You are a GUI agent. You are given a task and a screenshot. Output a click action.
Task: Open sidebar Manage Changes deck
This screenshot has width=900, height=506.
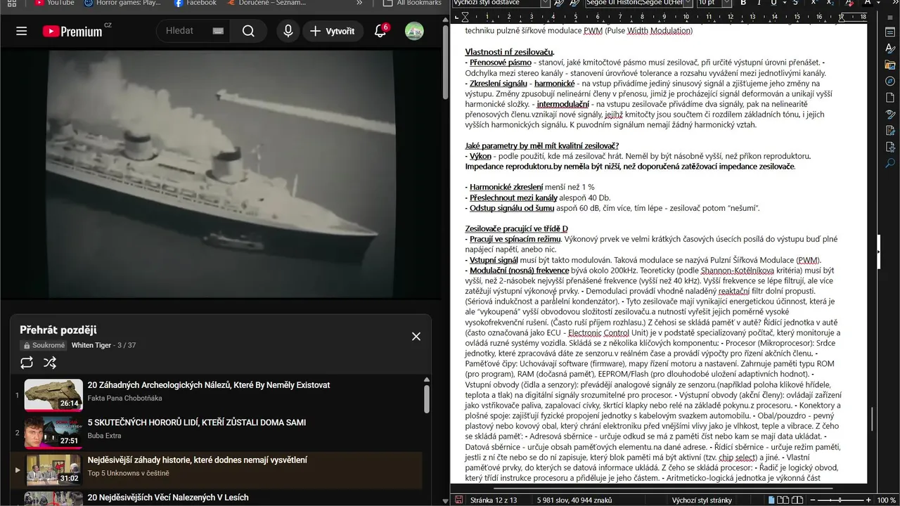[x=890, y=131]
